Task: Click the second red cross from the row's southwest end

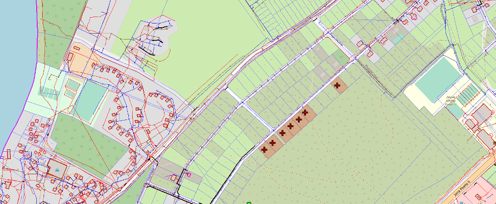Action: coord(272,143)
